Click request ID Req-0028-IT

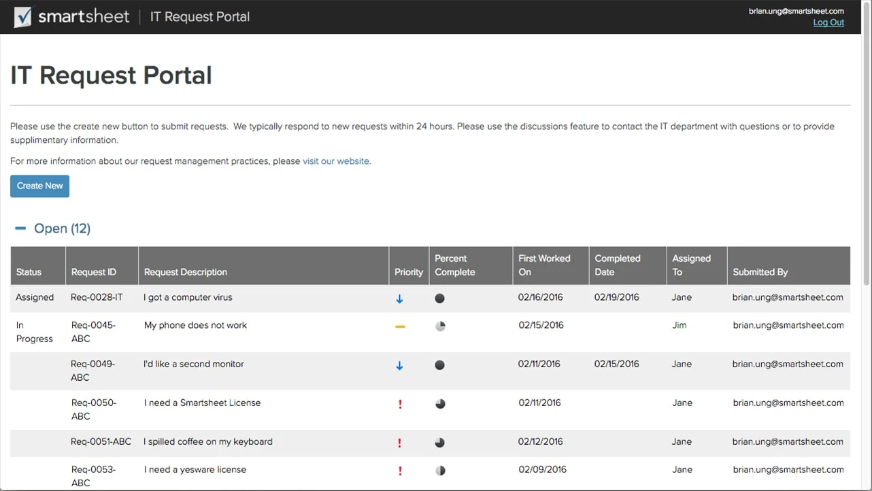click(97, 297)
